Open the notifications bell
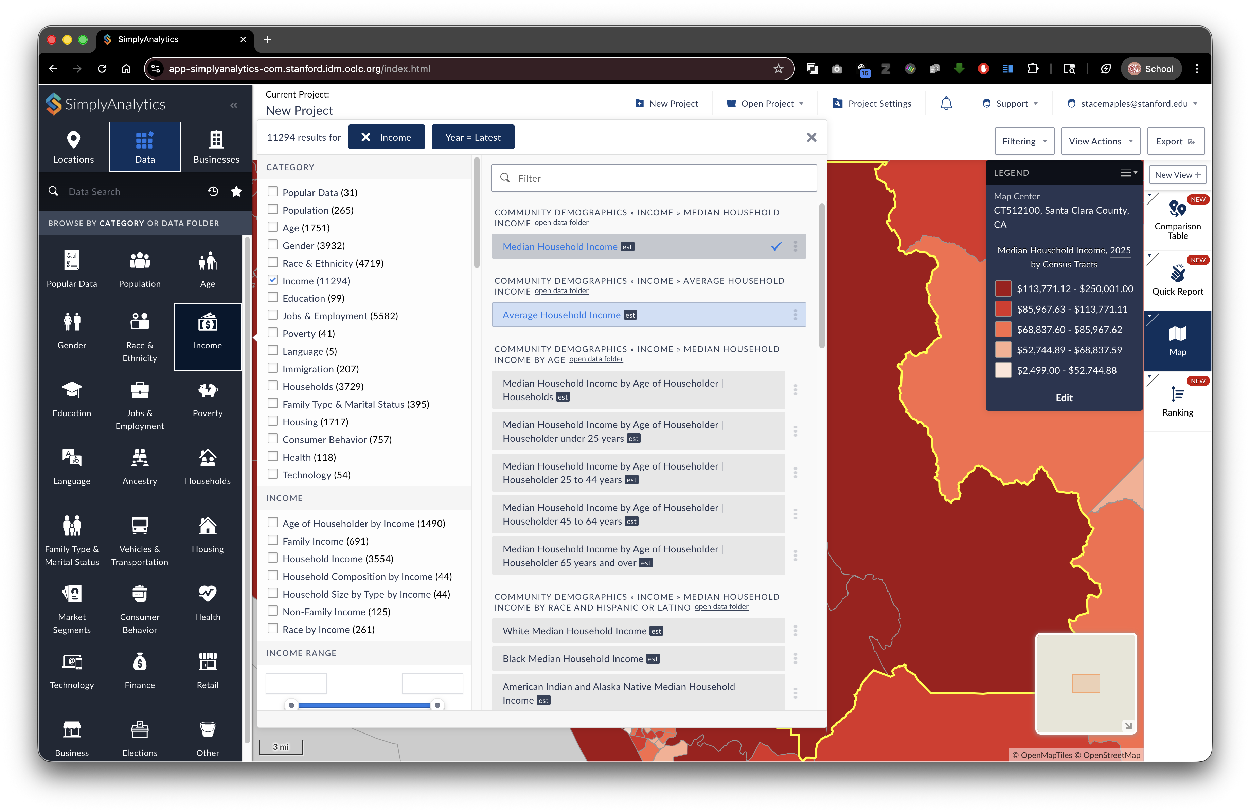This screenshot has width=1250, height=812. (946, 104)
